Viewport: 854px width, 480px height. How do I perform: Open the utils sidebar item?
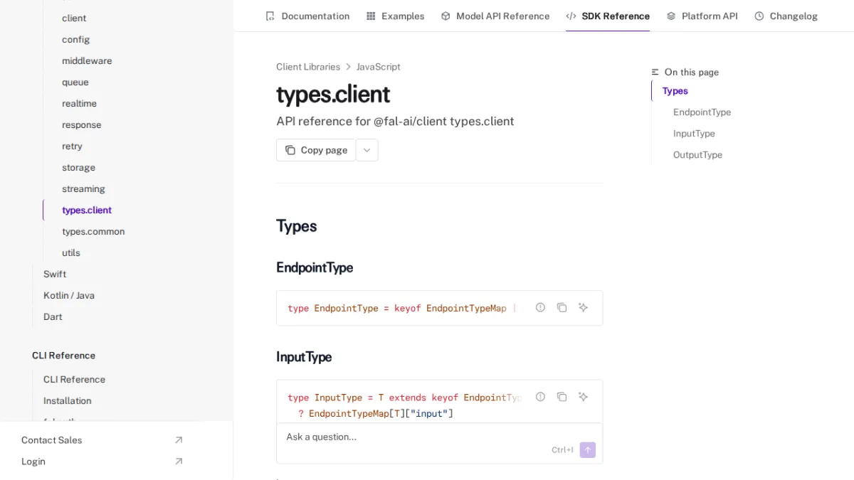71,253
